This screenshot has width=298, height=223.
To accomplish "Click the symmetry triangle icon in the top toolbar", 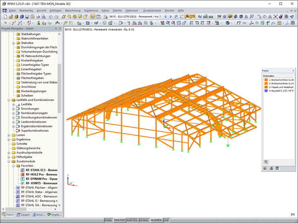I will (x=270, y=16).
